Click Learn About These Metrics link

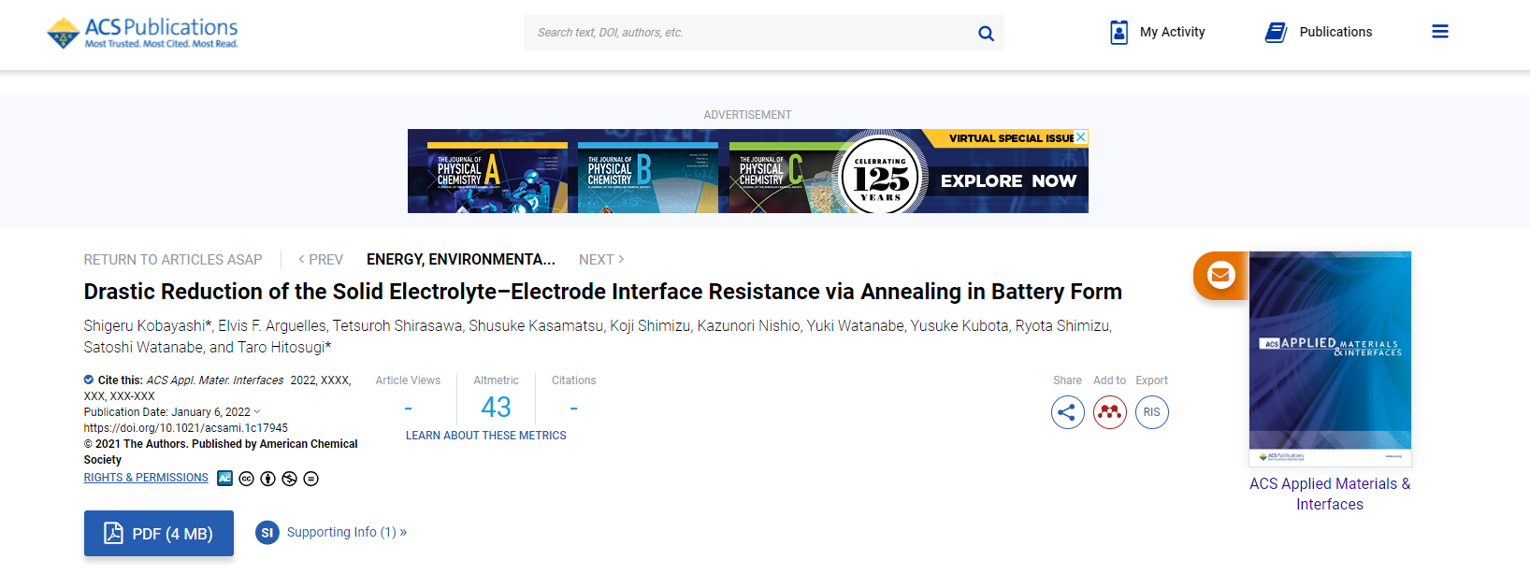click(x=485, y=436)
